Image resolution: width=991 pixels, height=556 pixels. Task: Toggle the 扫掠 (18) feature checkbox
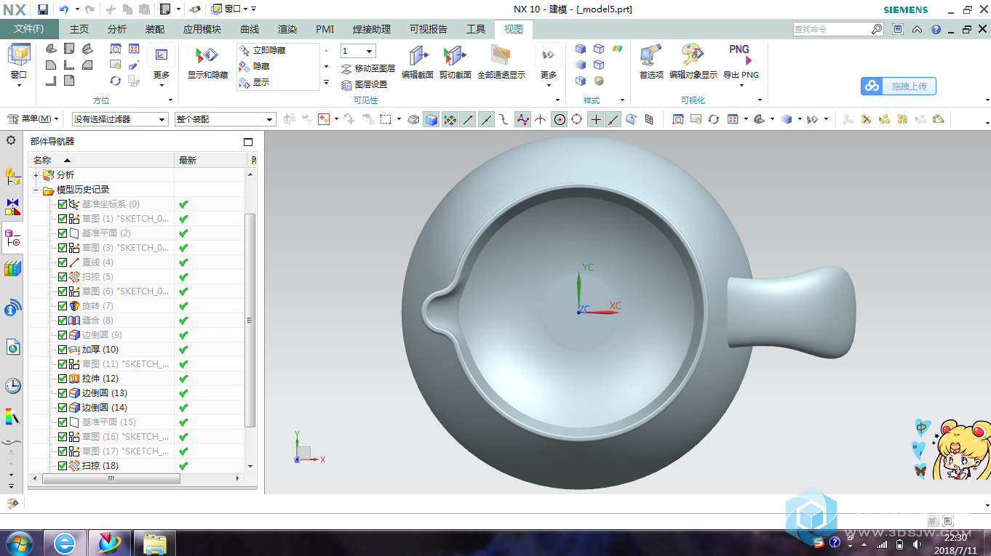pos(63,466)
